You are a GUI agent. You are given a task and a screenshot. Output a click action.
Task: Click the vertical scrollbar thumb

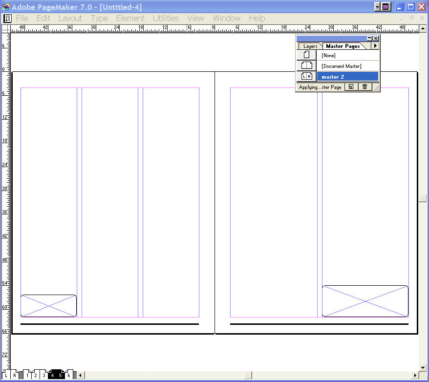point(423,198)
